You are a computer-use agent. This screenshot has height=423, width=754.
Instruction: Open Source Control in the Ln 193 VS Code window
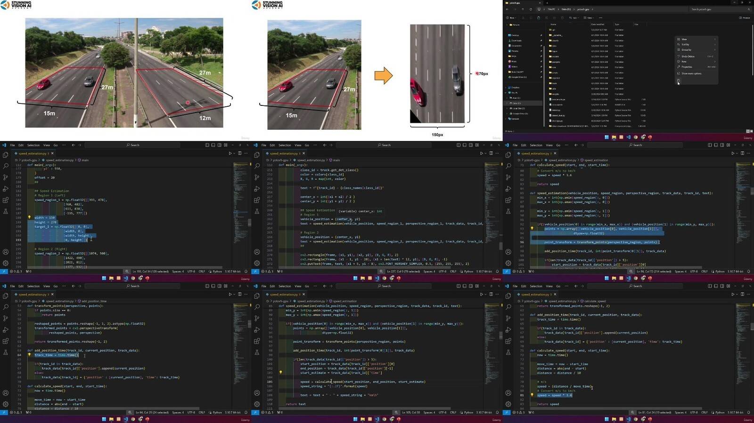pos(6,177)
